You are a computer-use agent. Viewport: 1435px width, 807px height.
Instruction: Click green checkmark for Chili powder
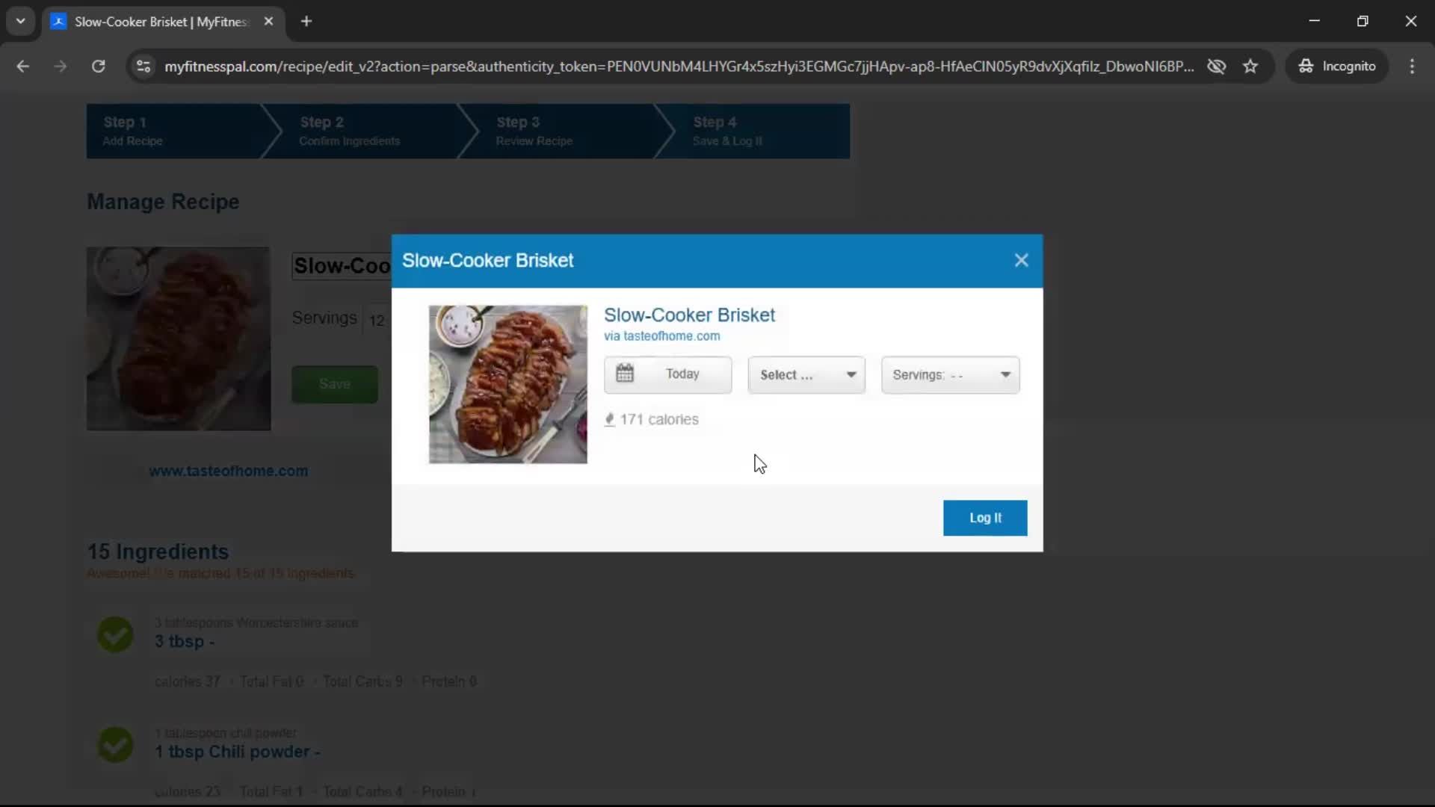click(x=116, y=744)
